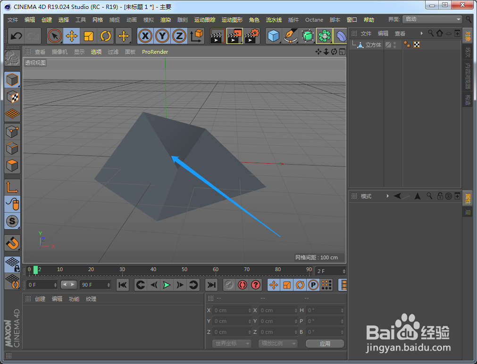Viewport: 477px width, 364px height.
Task: Toggle the Y axis lock
Action: pyautogui.click(x=162, y=36)
